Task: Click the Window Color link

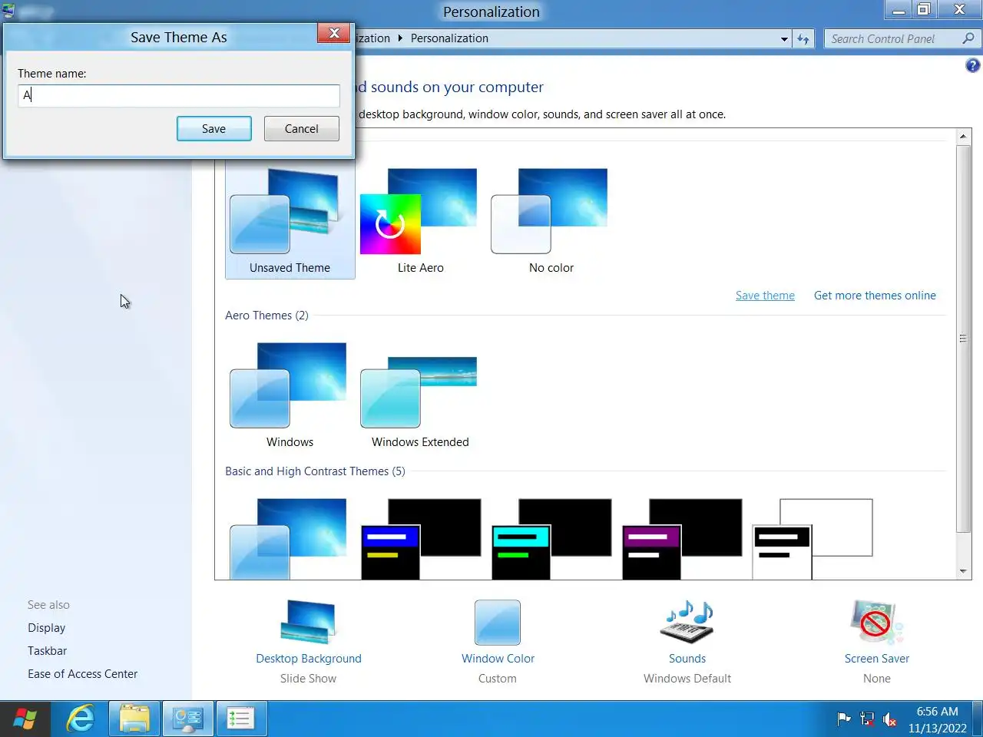Action: (x=498, y=659)
